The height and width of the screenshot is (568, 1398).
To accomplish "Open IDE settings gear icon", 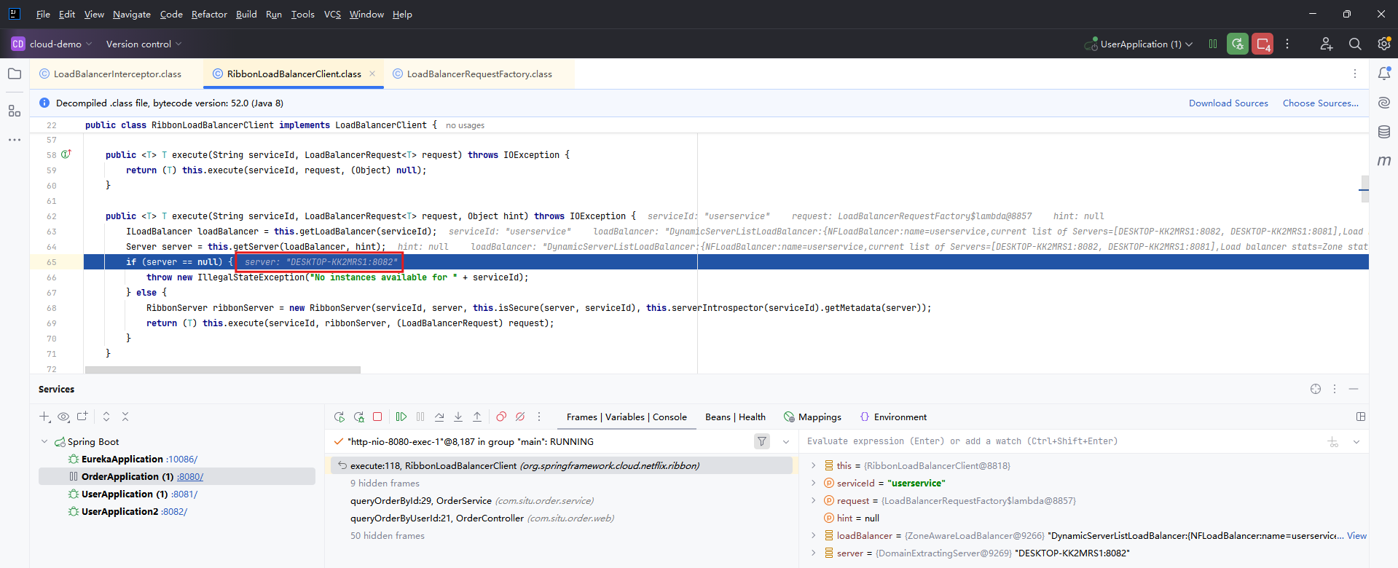I will [1384, 44].
